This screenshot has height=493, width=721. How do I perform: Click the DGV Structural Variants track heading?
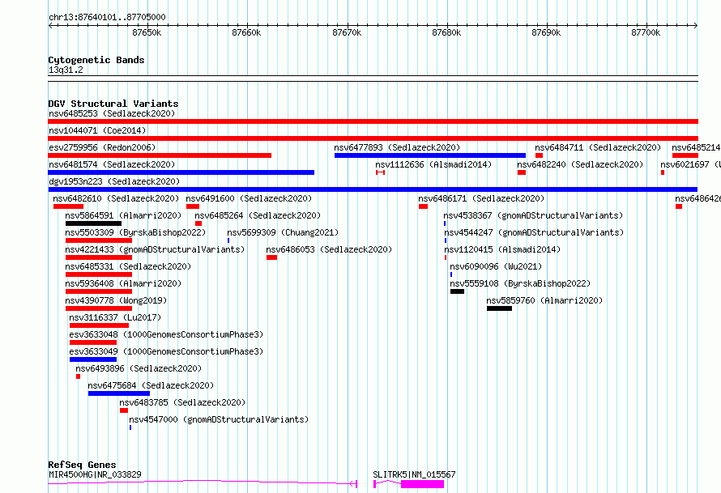tap(113, 104)
